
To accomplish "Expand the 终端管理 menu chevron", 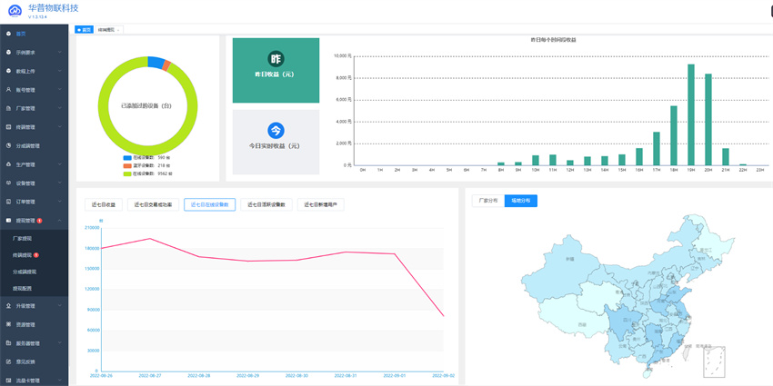I will [x=60, y=127].
